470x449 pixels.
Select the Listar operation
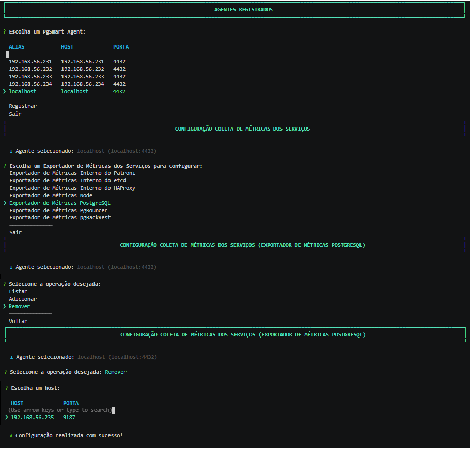point(18,292)
